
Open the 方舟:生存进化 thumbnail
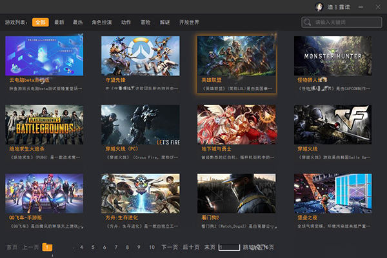click(141, 193)
